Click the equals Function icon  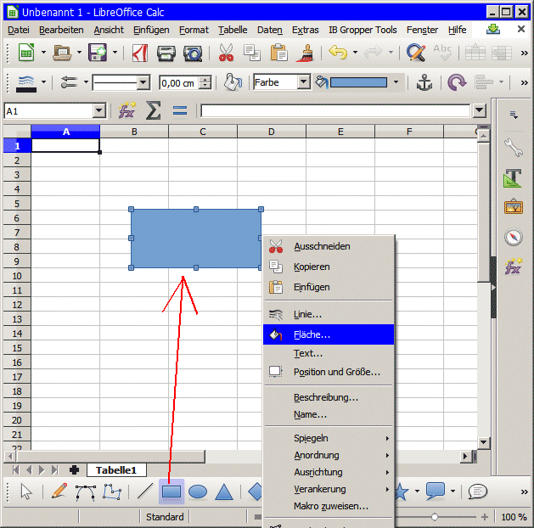[180, 110]
